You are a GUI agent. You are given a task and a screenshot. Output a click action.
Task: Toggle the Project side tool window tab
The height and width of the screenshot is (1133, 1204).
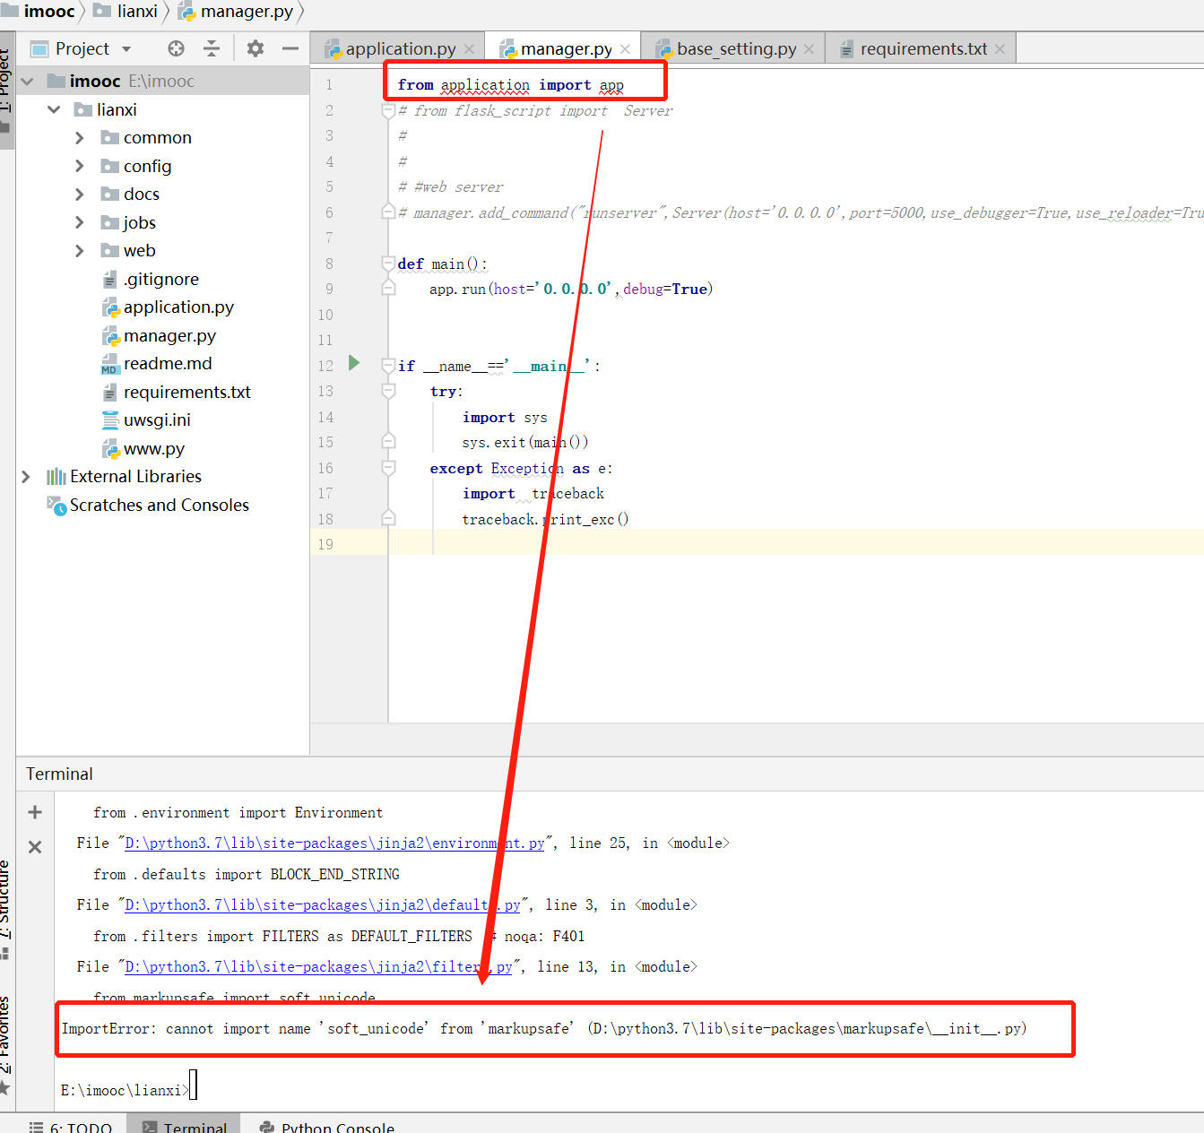tap(6, 90)
